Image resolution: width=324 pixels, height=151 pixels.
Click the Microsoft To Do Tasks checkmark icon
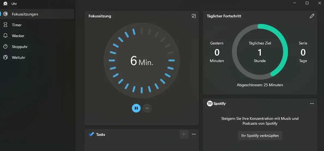(x=91, y=134)
